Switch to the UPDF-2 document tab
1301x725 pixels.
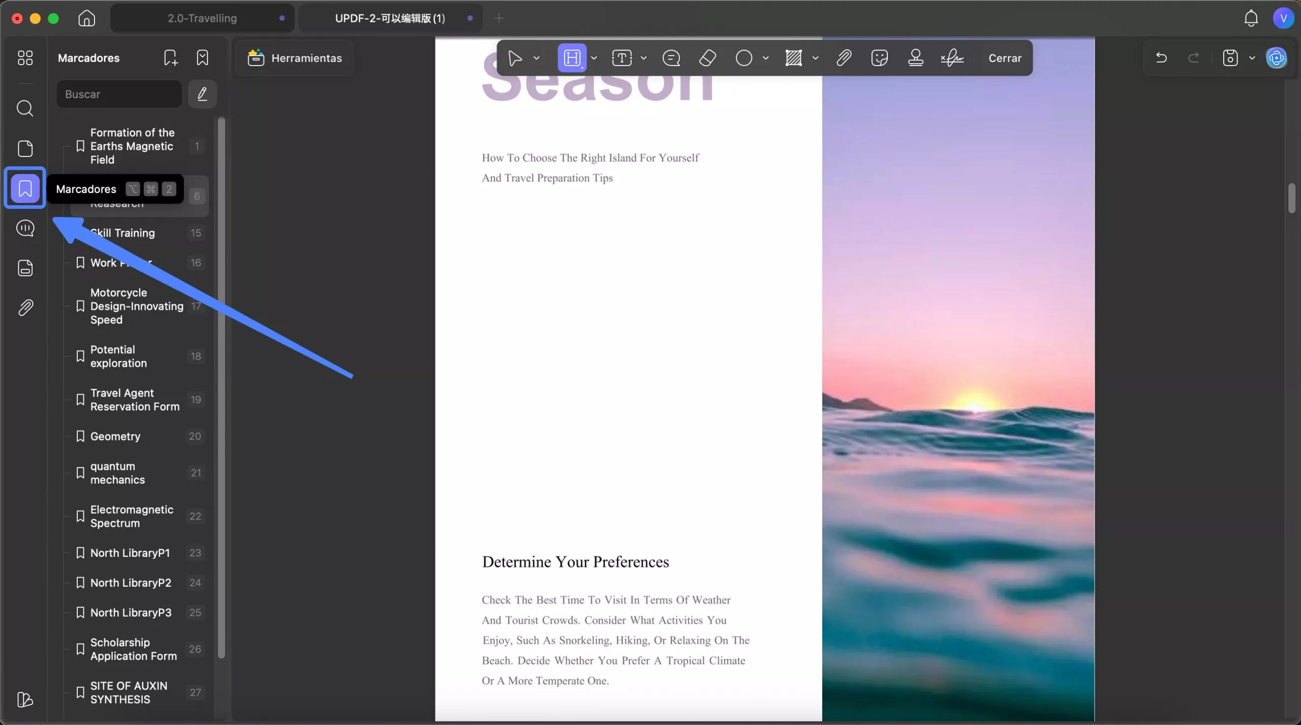pyautogui.click(x=390, y=18)
